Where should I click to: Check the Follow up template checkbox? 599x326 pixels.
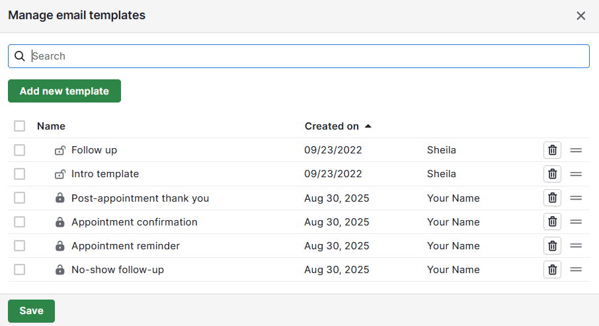[x=19, y=150]
